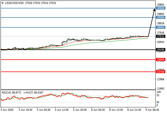Click the 4 Jun 19:30 time label
This screenshot has height=113, width=167.
(25, 110)
